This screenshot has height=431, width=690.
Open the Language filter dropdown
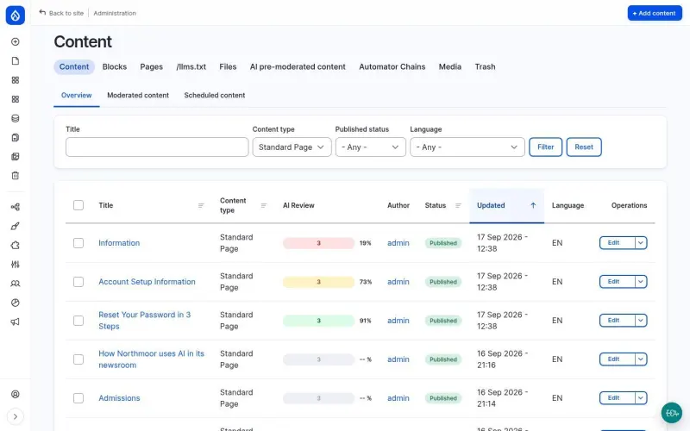tap(467, 147)
